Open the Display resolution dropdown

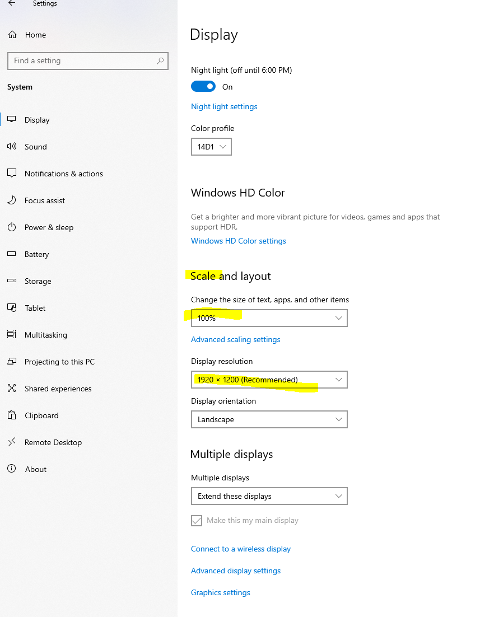269,380
